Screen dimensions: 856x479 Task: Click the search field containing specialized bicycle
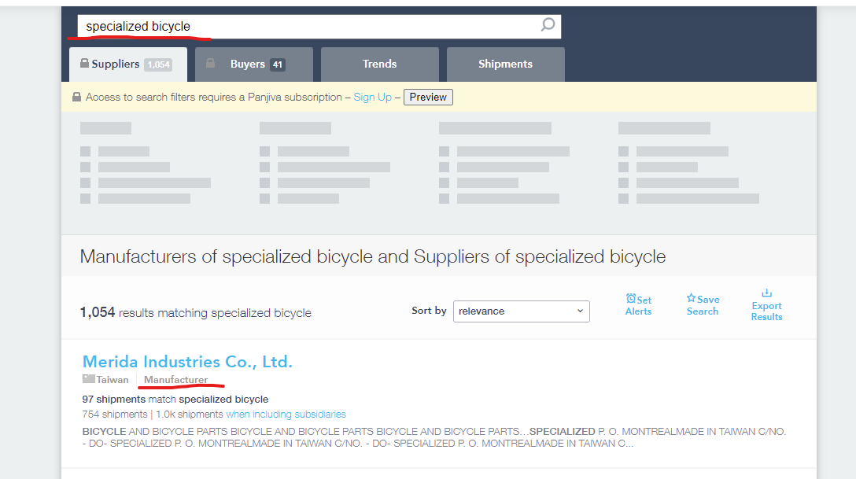click(319, 26)
